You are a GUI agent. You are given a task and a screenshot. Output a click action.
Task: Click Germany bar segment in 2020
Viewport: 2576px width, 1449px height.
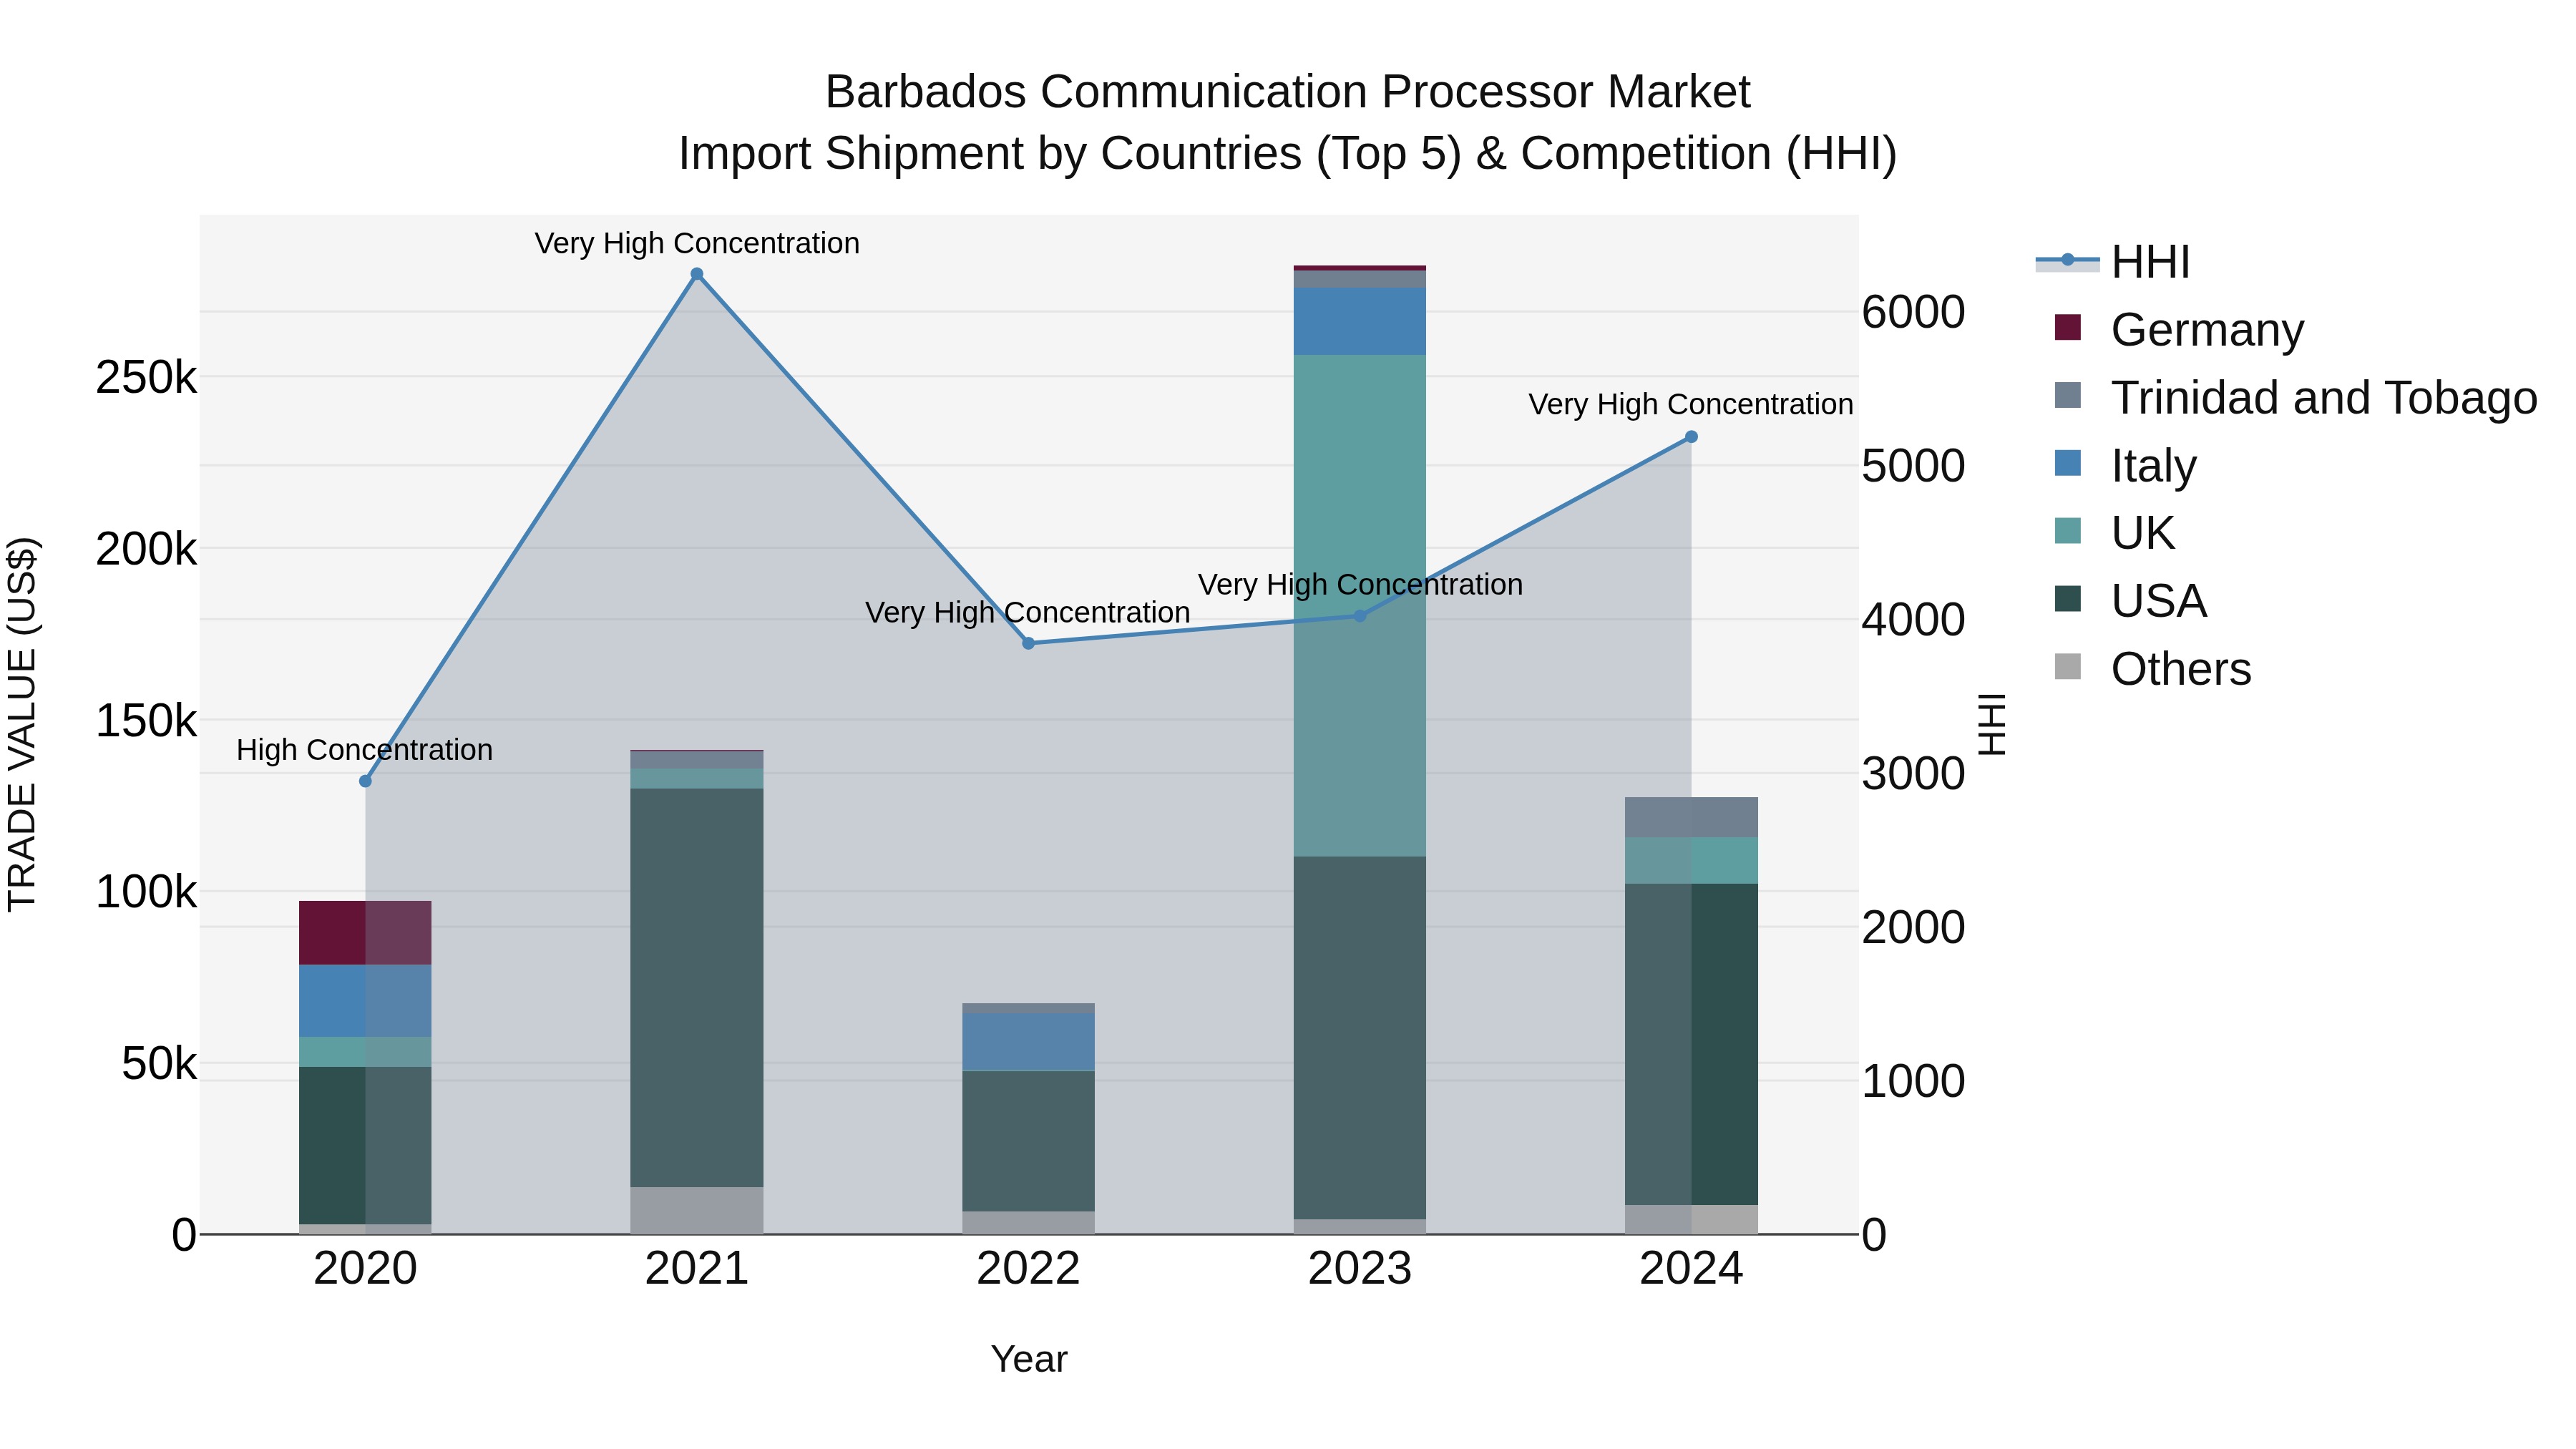coord(365,933)
